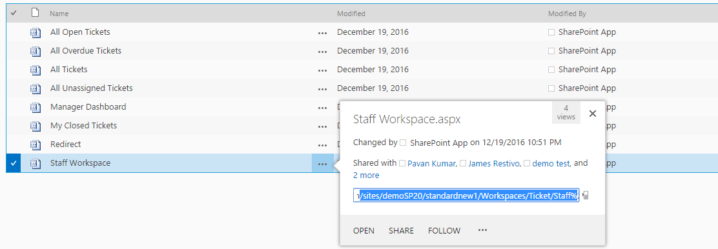Toggle the select-all checkmark in header

[14, 14]
